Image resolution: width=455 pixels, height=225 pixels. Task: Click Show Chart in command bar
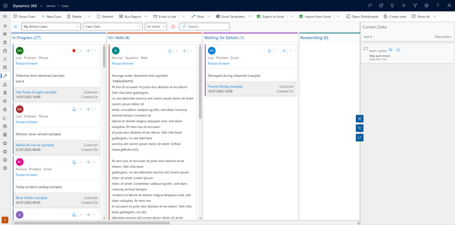click(x=24, y=16)
